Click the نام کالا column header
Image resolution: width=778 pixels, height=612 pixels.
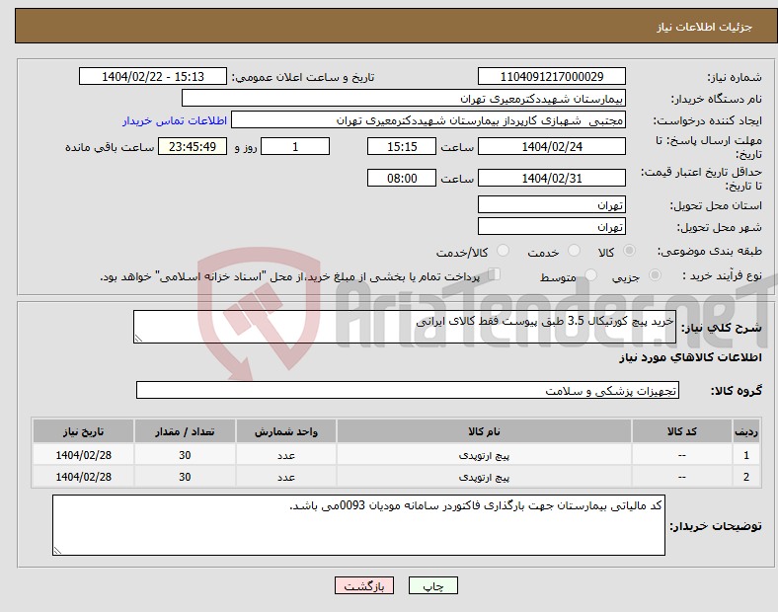[484, 431]
